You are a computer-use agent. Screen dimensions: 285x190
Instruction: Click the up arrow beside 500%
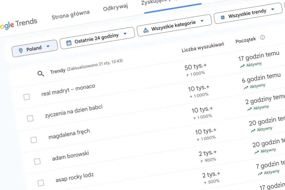point(205,183)
